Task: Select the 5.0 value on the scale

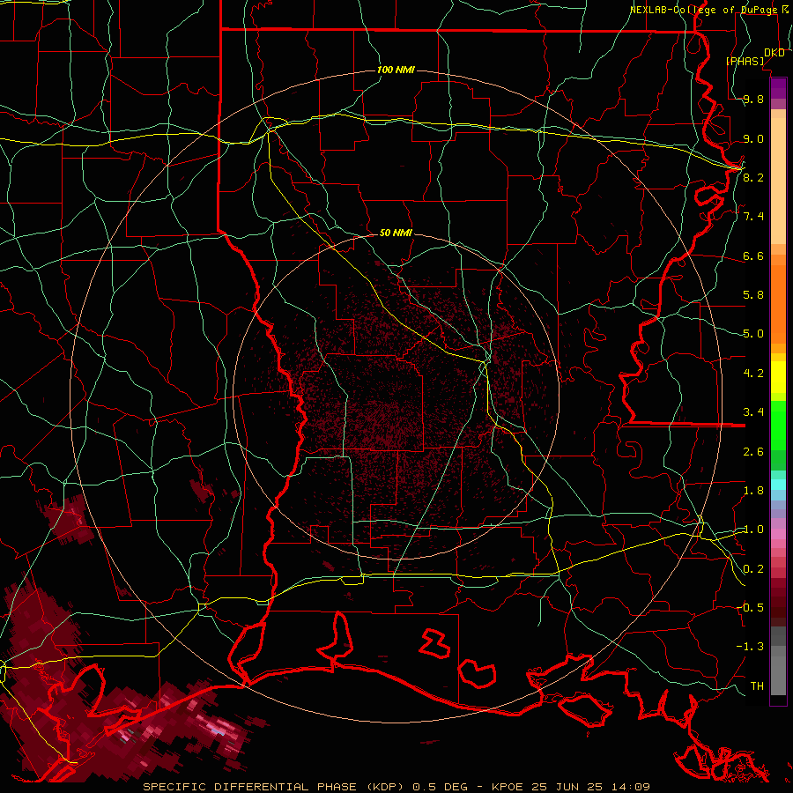Action: pyautogui.click(x=753, y=334)
